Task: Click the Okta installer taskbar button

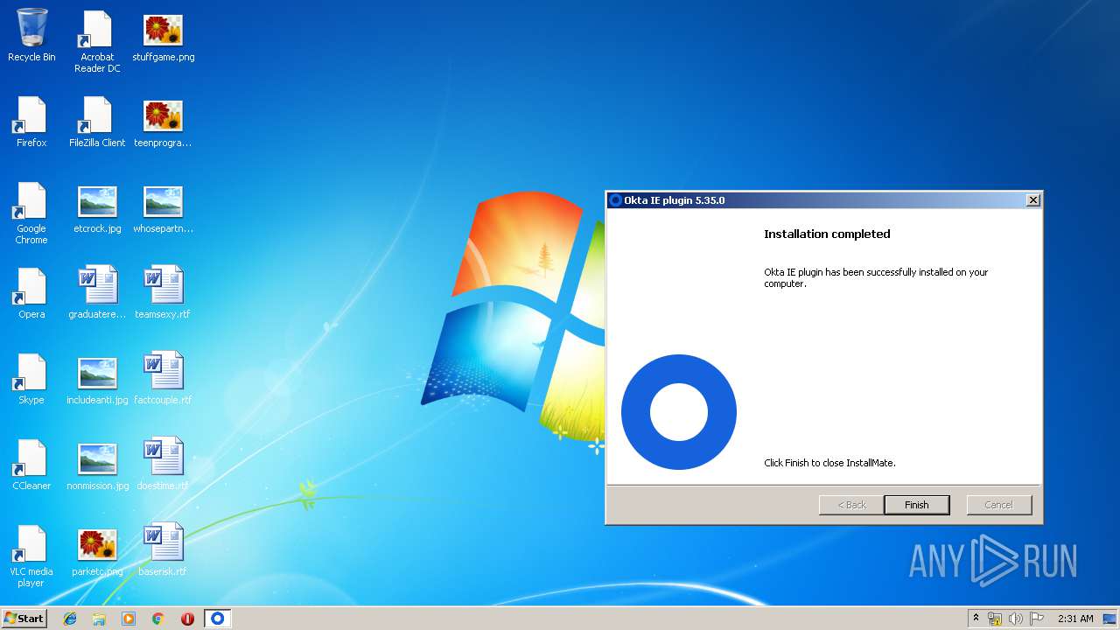Action: point(218,619)
